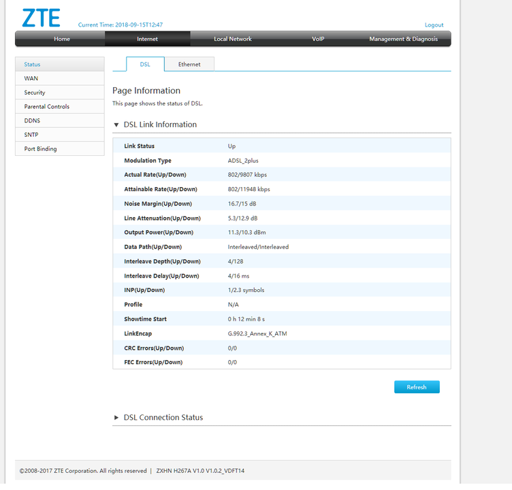The height and width of the screenshot is (490, 512).
Task: Collapse the DSL Link Information section
Action: click(116, 125)
